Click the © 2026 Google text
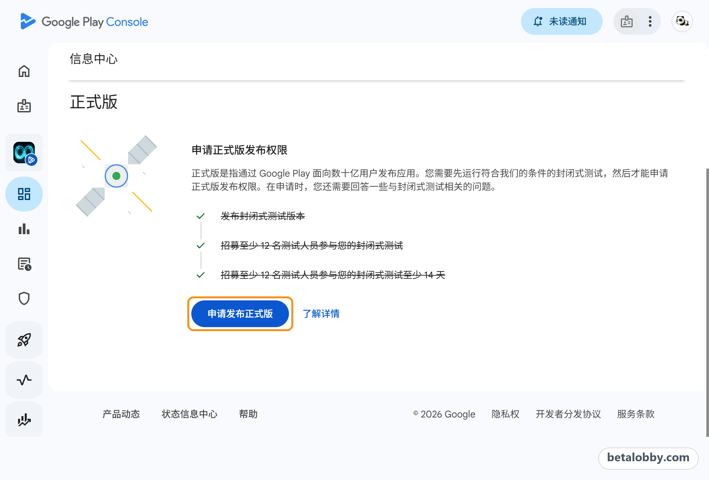 (444, 414)
